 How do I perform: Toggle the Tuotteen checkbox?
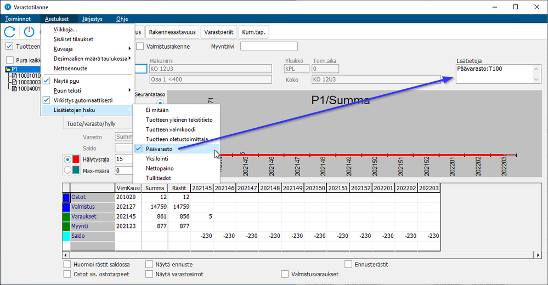(x=9, y=46)
